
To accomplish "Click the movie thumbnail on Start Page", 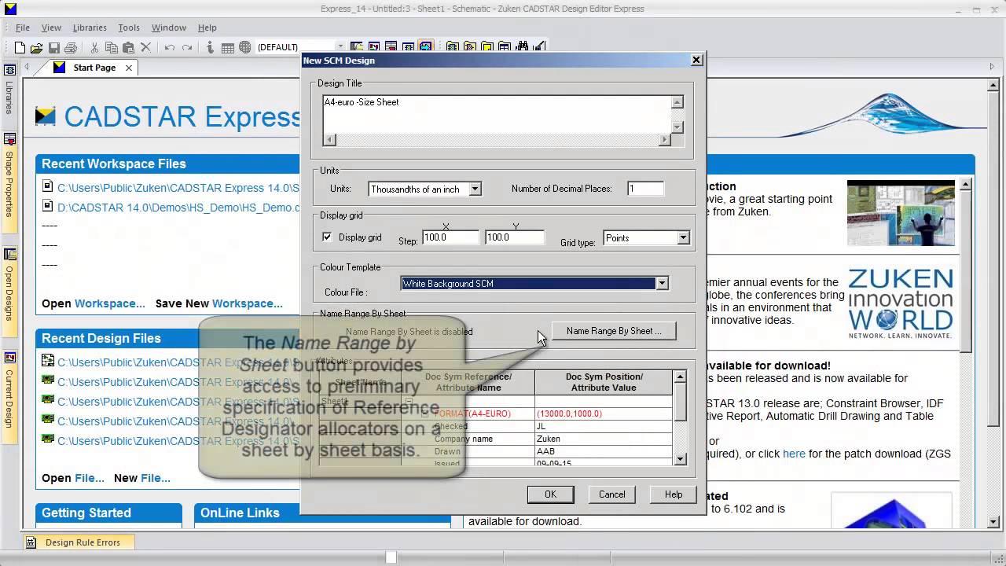I will 901,212.
